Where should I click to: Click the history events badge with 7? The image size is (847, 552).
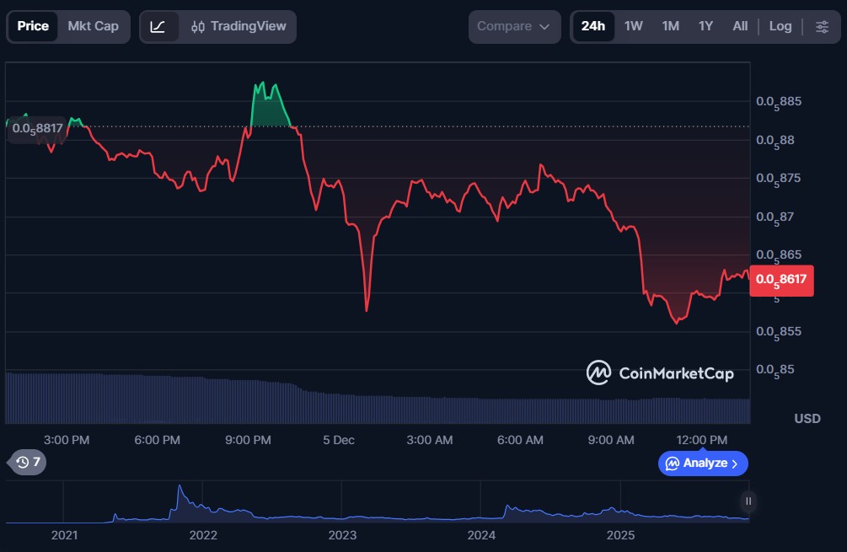(28, 462)
